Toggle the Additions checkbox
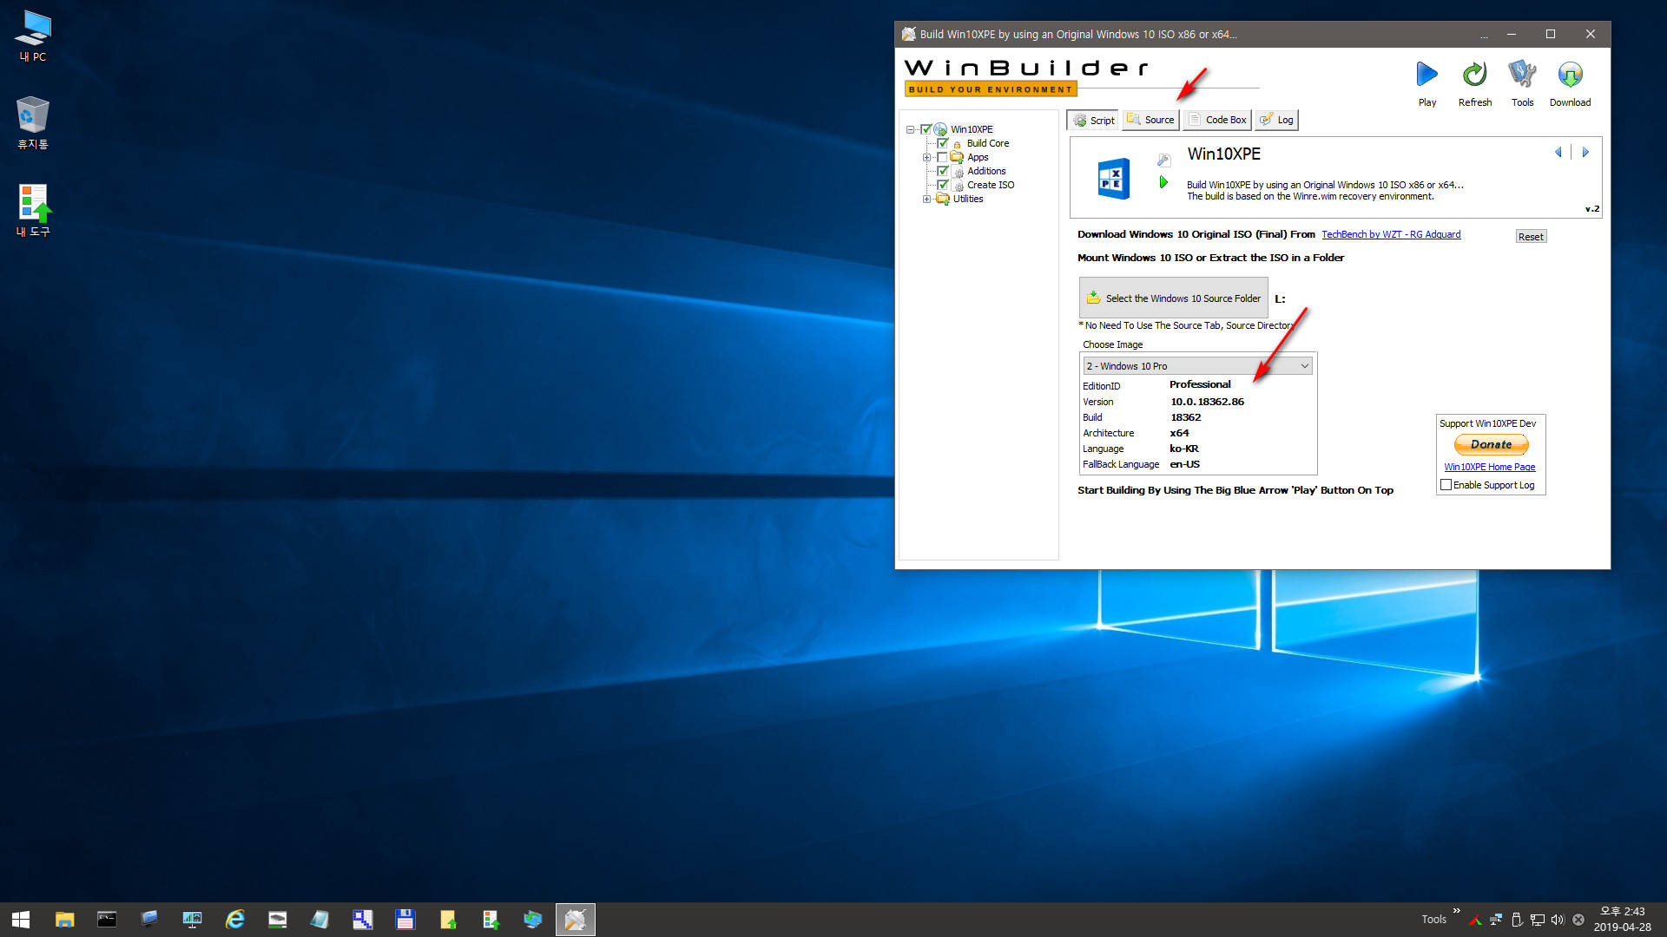The width and height of the screenshot is (1667, 937). click(942, 171)
